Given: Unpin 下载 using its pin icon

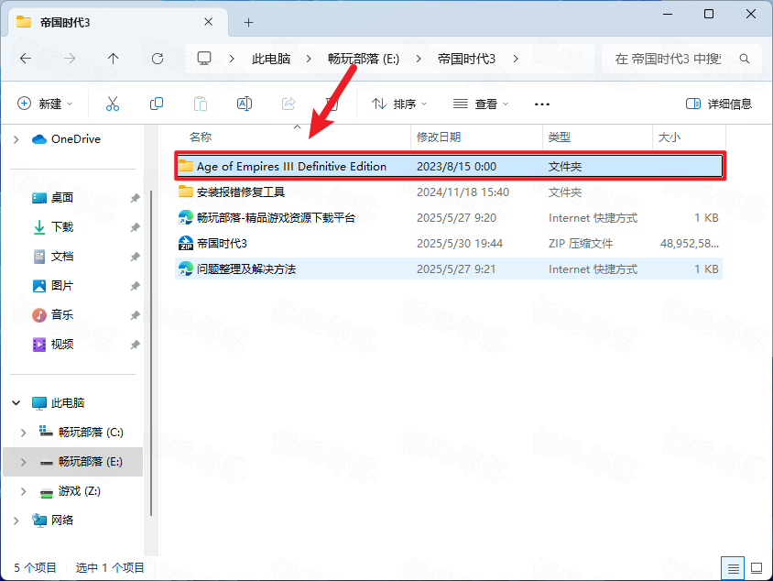Looking at the screenshot, I should pyautogui.click(x=135, y=227).
